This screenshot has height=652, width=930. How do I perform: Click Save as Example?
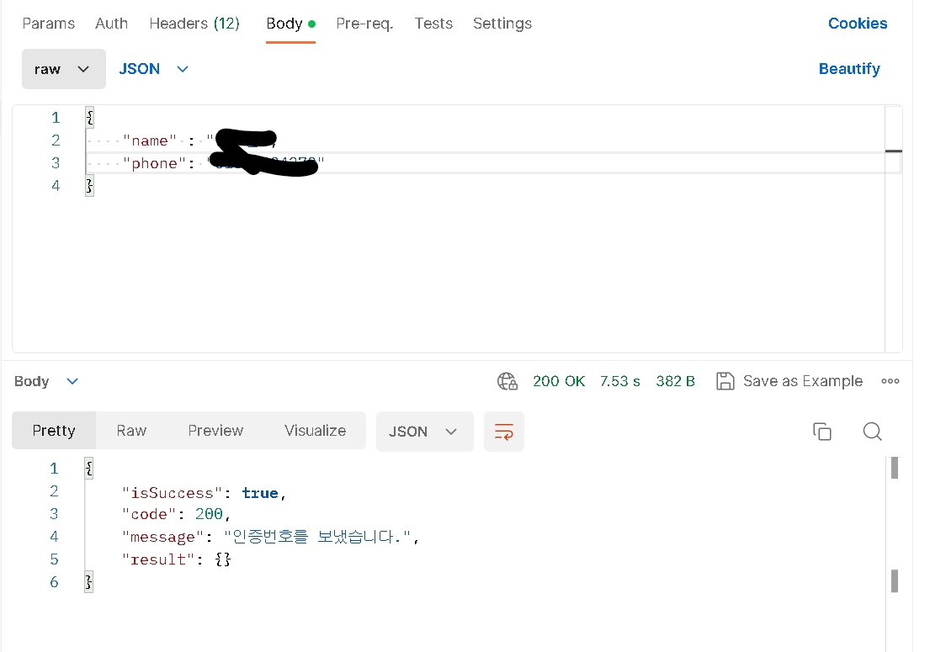pyautogui.click(x=802, y=381)
